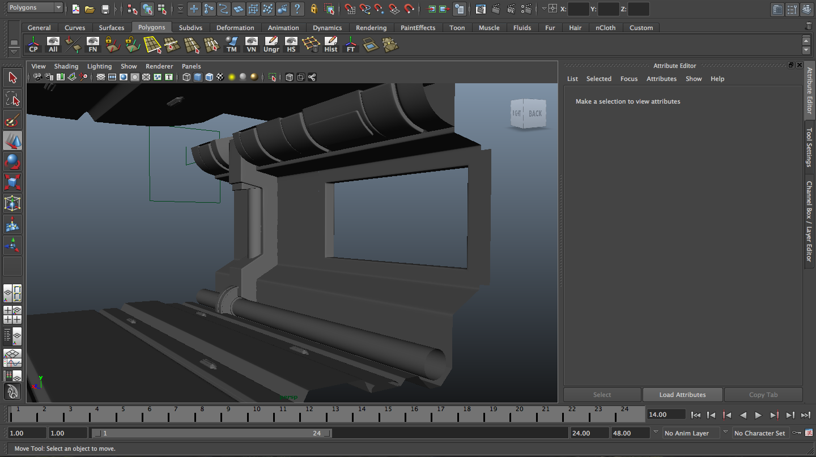Toggle Snap to Grids in status line
The width and height of the screenshot is (816, 457).
click(350, 9)
